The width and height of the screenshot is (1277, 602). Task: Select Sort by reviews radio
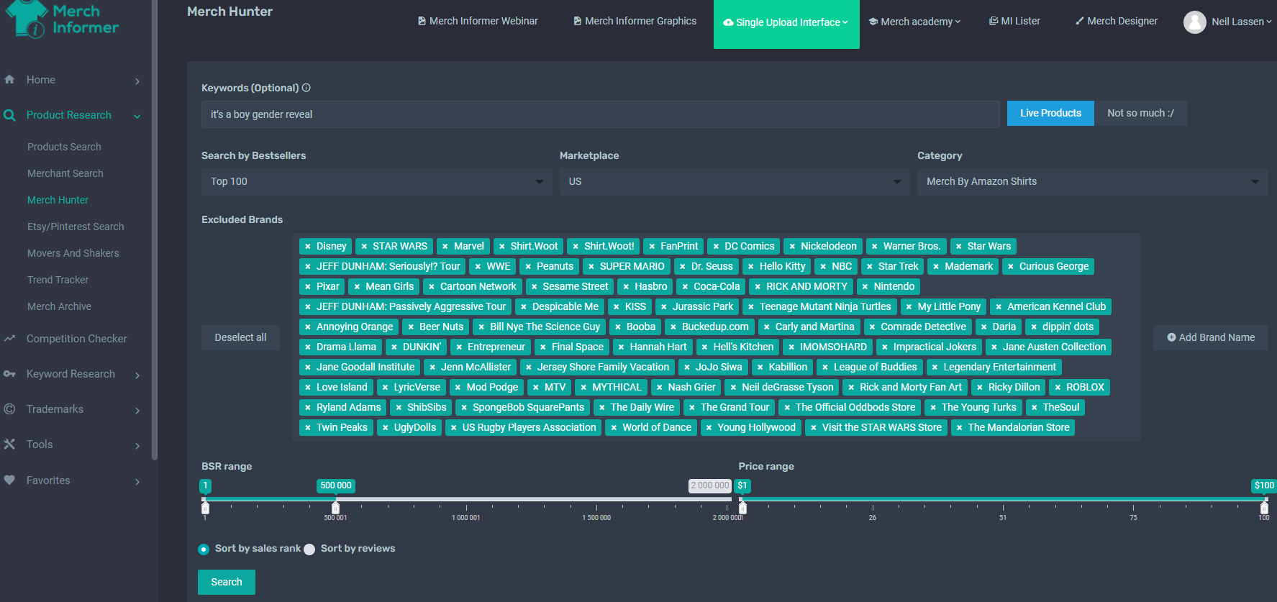[309, 549]
